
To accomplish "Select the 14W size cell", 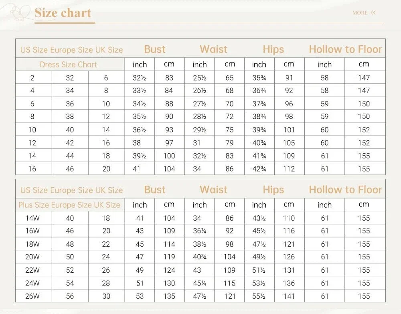I will [32, 218].
